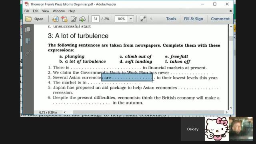256x144 pixels.
Task: Show the attachments paperclip panel
Action: pyautogui.click(x=28, y=53)
